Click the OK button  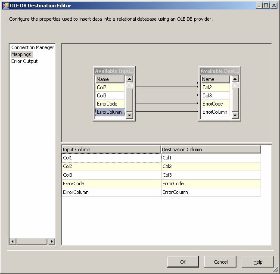pyautogui.click(x=183, y=262)
